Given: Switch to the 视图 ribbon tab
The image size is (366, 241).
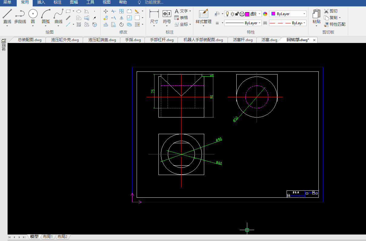Looking at the screenshot, I should pyautogui.click(x=107, y=2).
